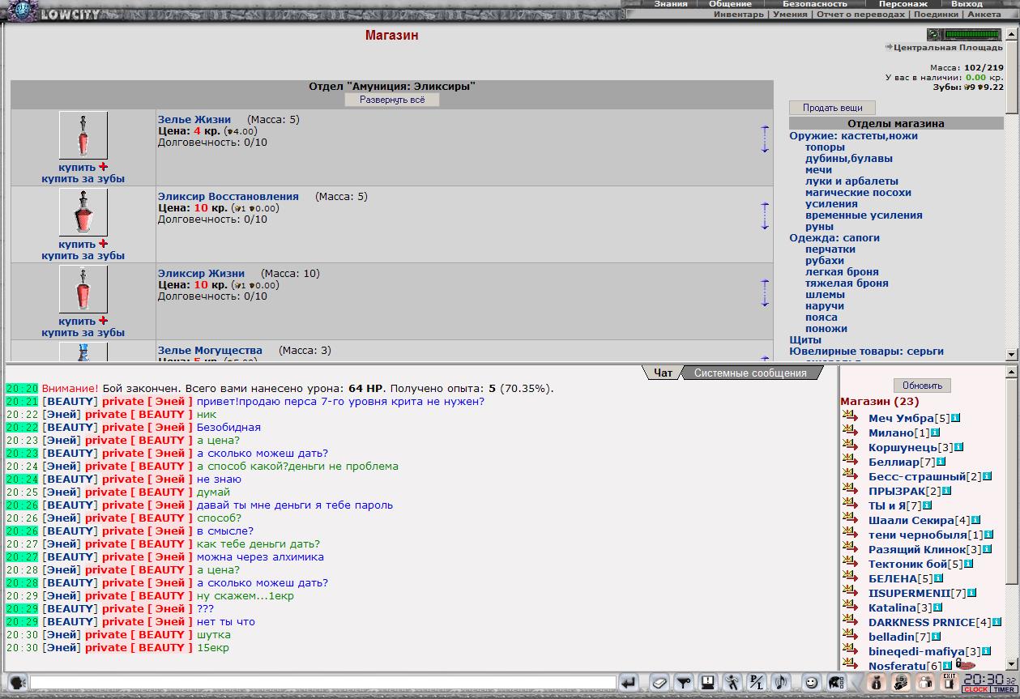Click the send message arrow icon

tap(629, 682)
